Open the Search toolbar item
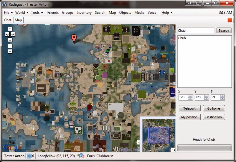The width and height of the screenshot is (236, 162). click(100, 13)
